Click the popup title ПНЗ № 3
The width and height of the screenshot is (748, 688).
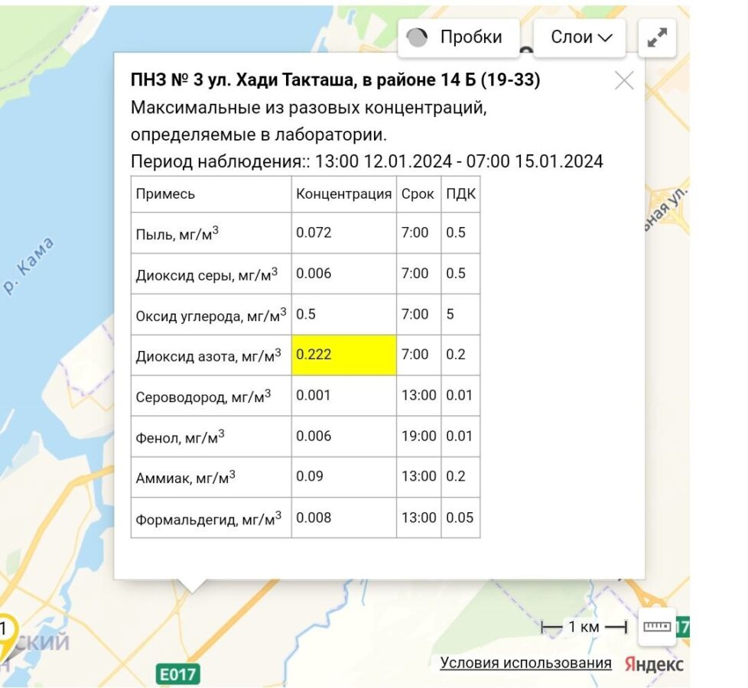335,80
